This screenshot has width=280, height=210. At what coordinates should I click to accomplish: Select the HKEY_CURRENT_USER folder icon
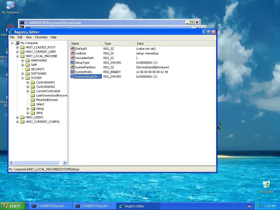tap(22, 52)
